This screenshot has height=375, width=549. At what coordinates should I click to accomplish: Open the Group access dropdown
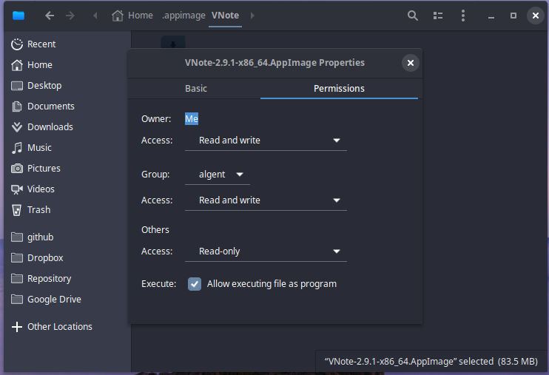point(266,200)
